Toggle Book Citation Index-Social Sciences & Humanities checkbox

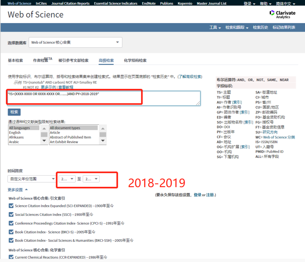click(x=11, y=240)
